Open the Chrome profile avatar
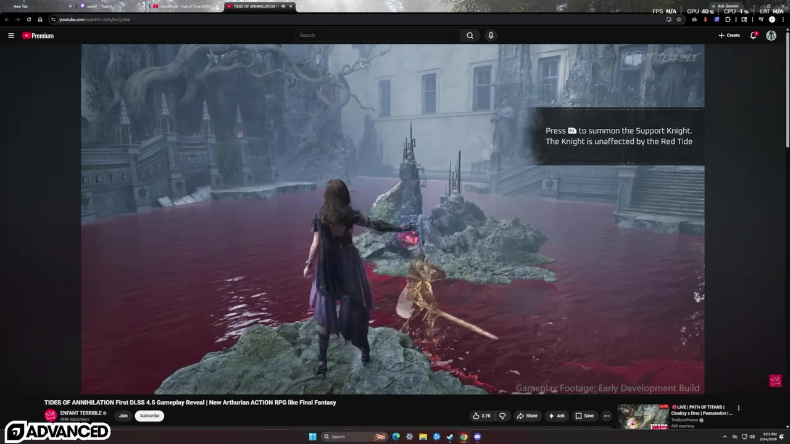Screen dimensions: 790x444 772,19
